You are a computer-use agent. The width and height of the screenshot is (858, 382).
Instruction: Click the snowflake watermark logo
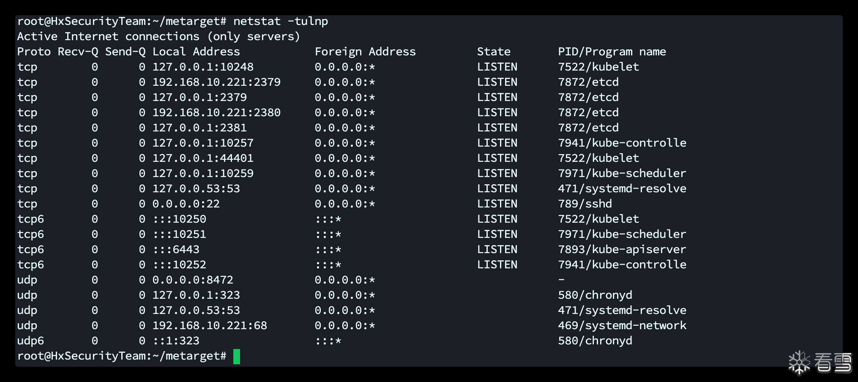[799, 363]
